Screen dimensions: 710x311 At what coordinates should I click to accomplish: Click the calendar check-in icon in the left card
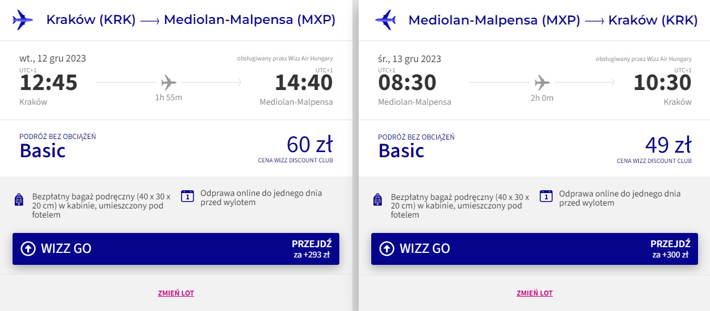[187, 196]
